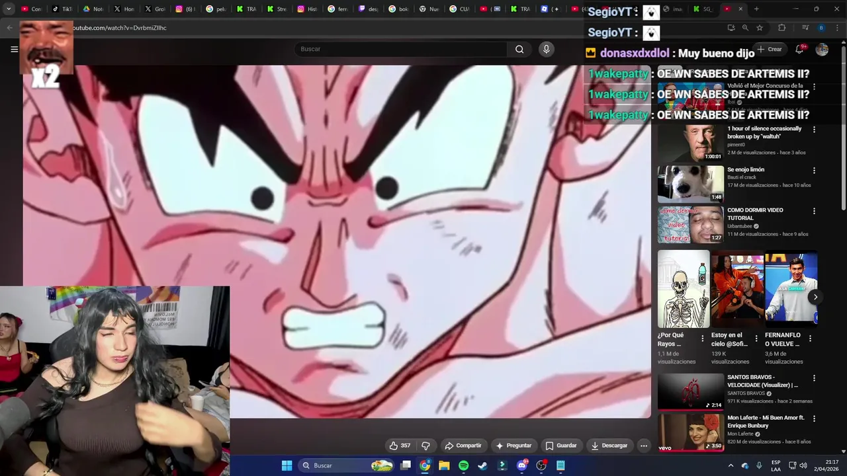The width and height of the screenshot is (847, 476).
Task: Open options for SANTOS BRAVOS video
Action: click(814, 378)
